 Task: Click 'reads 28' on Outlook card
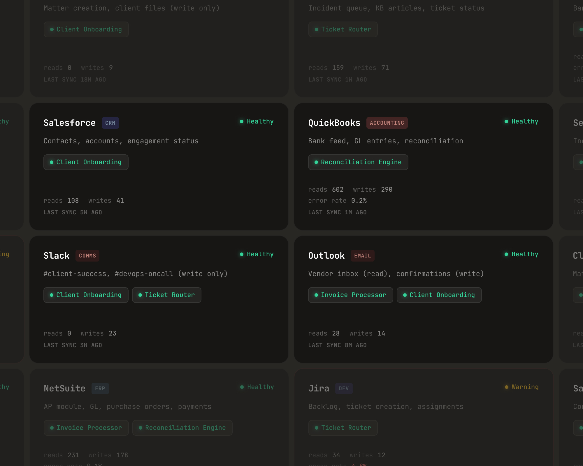(x=324, y=333)
